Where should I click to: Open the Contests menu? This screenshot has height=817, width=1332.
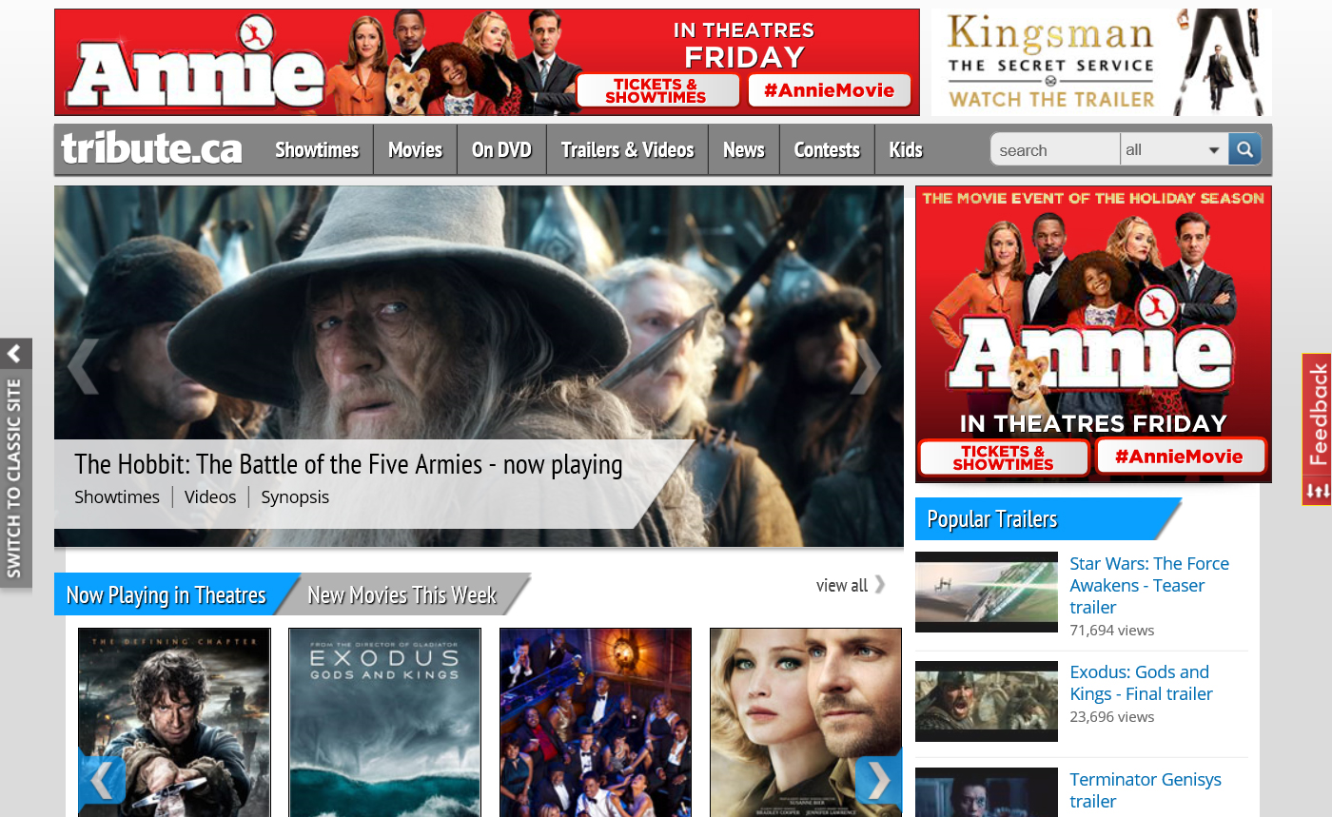(x=827, y=149)
